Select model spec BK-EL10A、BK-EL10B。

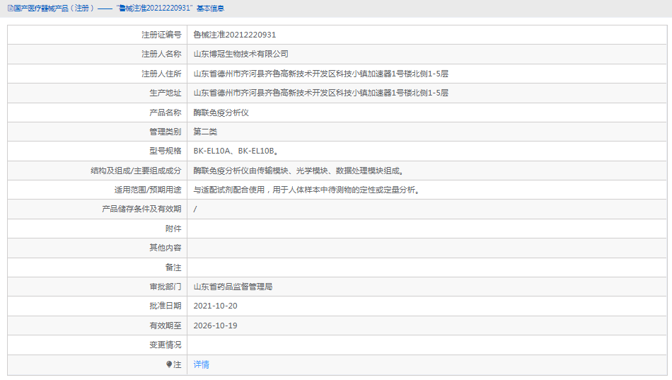pyautogui.click(x=236, y=151)
